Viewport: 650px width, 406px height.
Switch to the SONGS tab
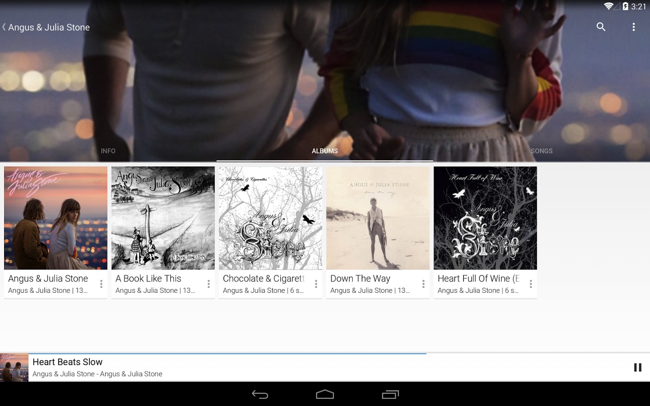[x=542, y=151]
